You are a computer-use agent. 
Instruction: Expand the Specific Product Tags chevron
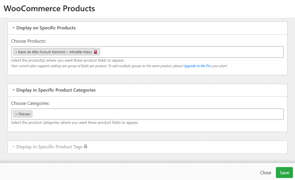pos(13,147)
